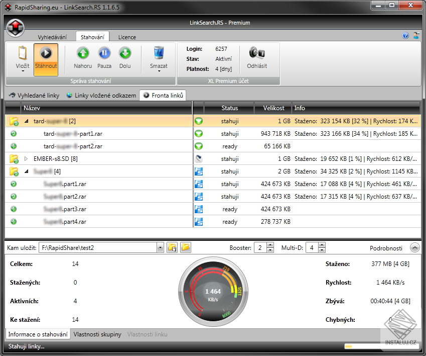Click the Smazat trash bin icon
The image size is (426, 356).
[x=159, y=53]
